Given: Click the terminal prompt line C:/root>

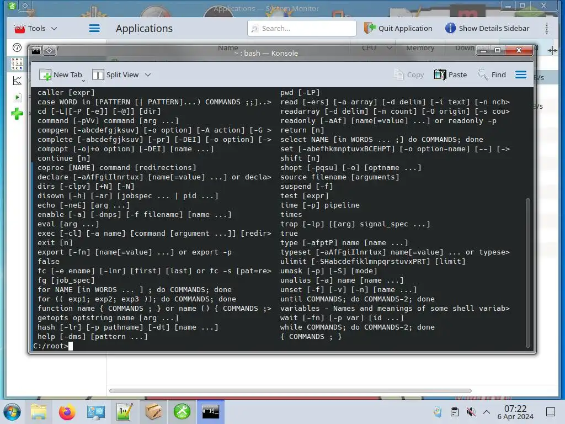Looking at the screenshot, I should tap(53, 346).
